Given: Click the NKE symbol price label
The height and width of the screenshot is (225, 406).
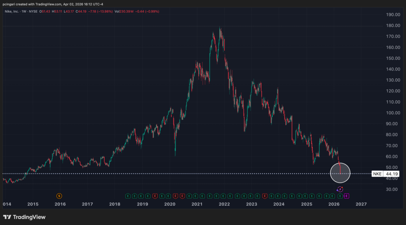Looking at the screenshot, I should click(x=377, y=174).
